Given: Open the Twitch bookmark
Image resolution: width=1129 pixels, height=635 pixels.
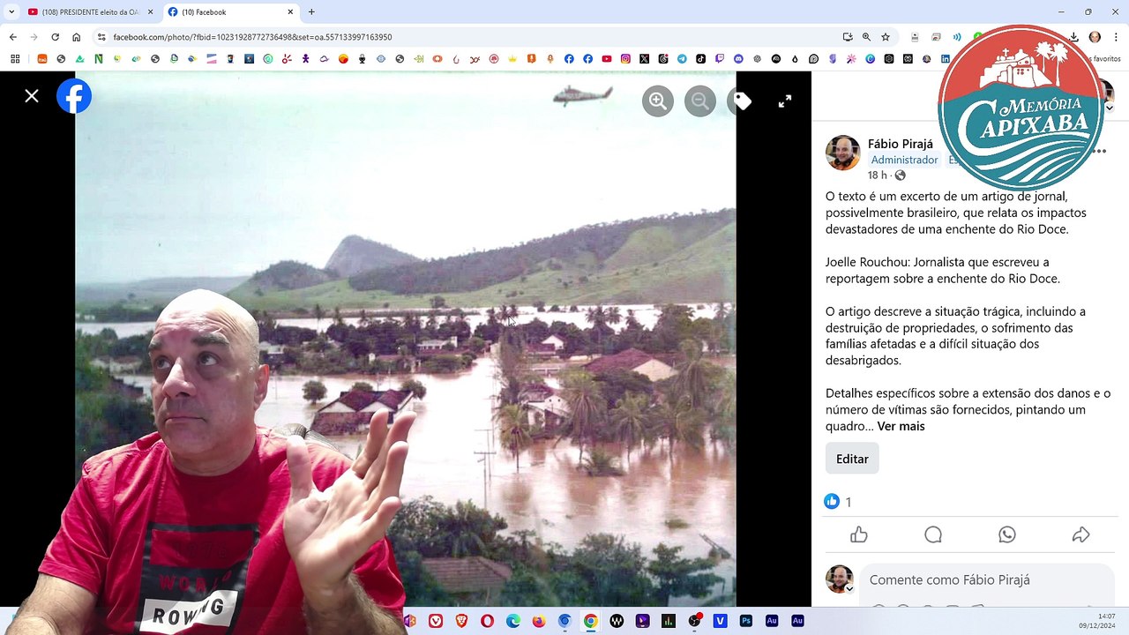Looking at the screenshot, I should tap(720, 59).
